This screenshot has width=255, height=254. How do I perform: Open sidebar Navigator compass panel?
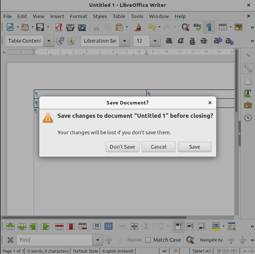[248, 118]
